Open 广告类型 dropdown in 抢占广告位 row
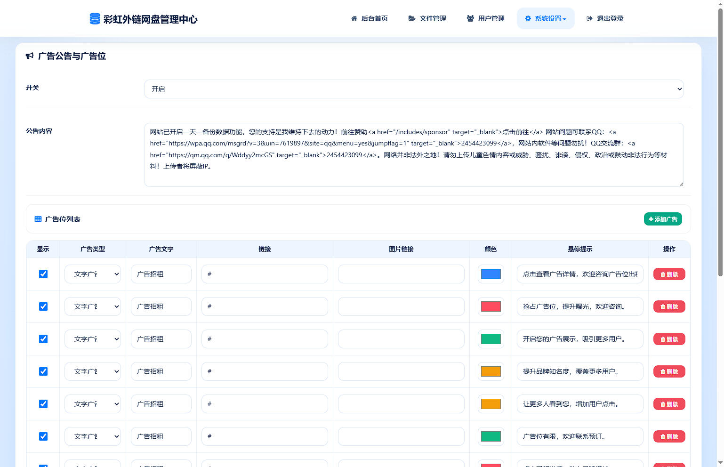Image resolution: width=724 pixels, height=467 pixels. (x=93, y=306)
